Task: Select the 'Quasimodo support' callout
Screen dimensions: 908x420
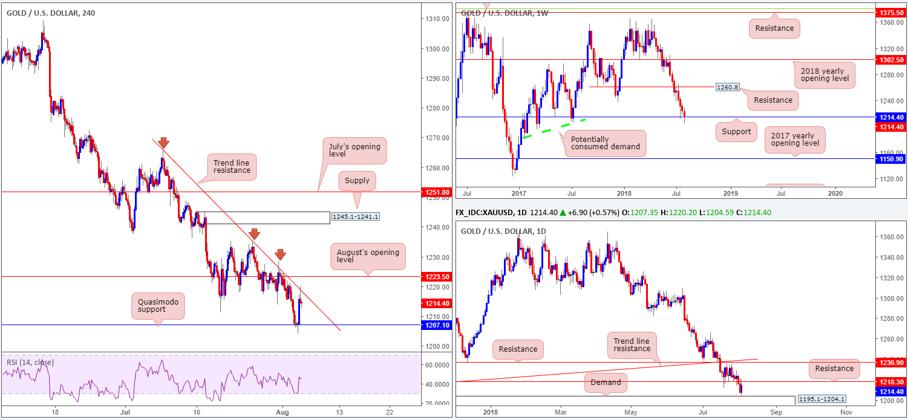Action: pyautogui.click(x=157, y=306)
